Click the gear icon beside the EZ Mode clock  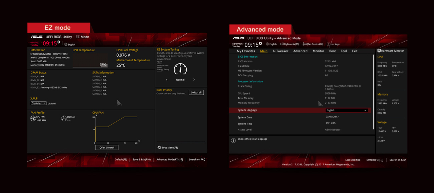(59, 42)
